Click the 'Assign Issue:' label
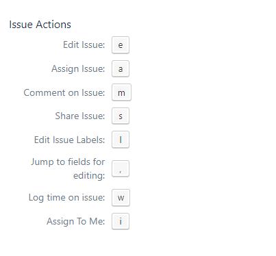276x256 pixels. click(78, 69)
